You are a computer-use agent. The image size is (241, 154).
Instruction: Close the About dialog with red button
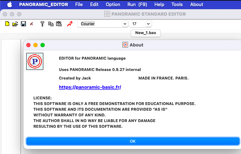(x=28, y=45)
